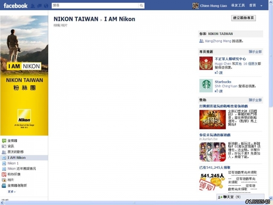
Task: Click the search magnifier button
Action: pos(141,6)
